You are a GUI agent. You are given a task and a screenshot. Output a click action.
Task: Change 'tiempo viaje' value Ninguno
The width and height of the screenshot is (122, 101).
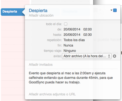(70, 51)
